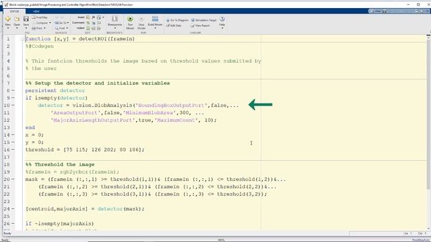
Task: Open the New dropdown arrow
Action: click(x=8, y=28)
